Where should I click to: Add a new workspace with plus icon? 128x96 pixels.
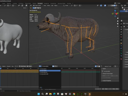(73, 3)
